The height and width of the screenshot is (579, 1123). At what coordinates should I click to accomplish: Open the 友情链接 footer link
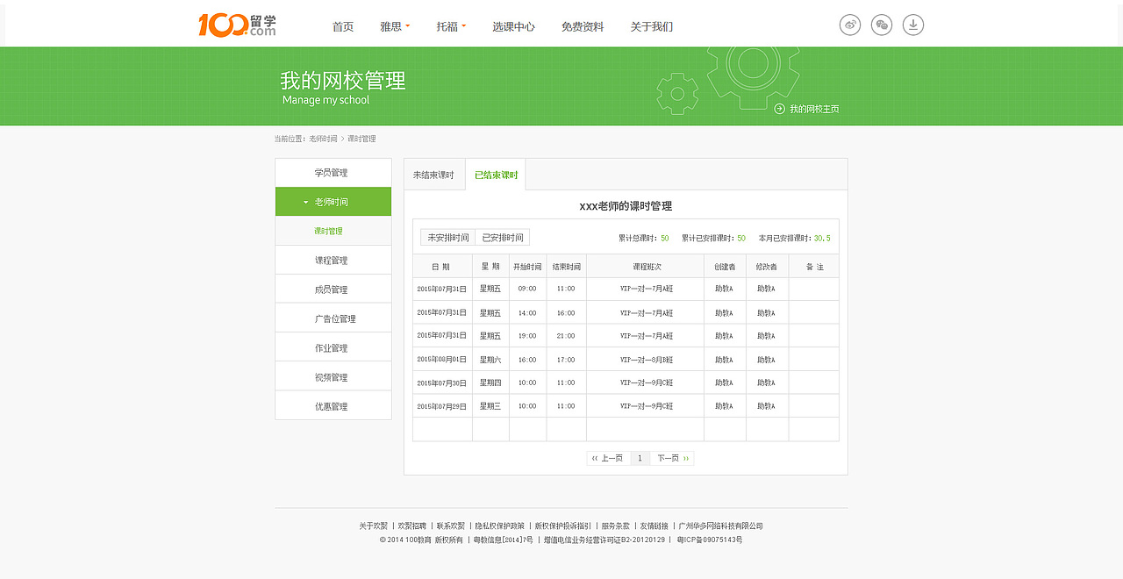click(654, 526)
